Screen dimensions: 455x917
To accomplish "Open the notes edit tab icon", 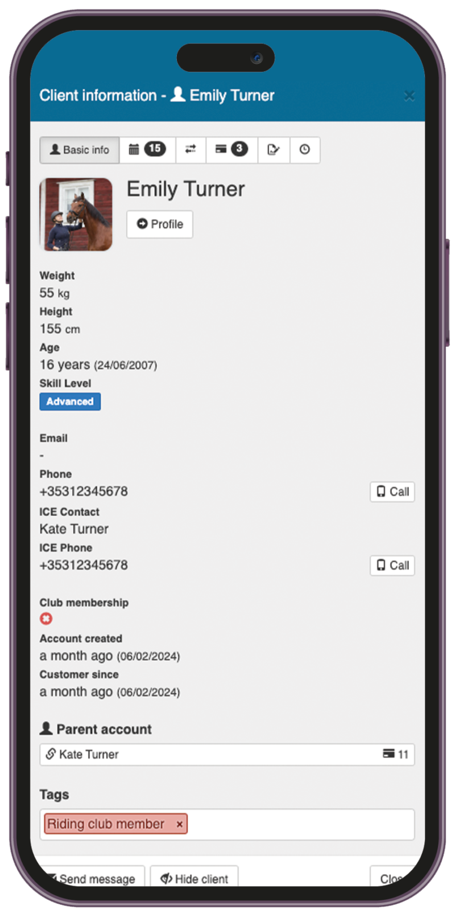I will click(x=274, y=150).
